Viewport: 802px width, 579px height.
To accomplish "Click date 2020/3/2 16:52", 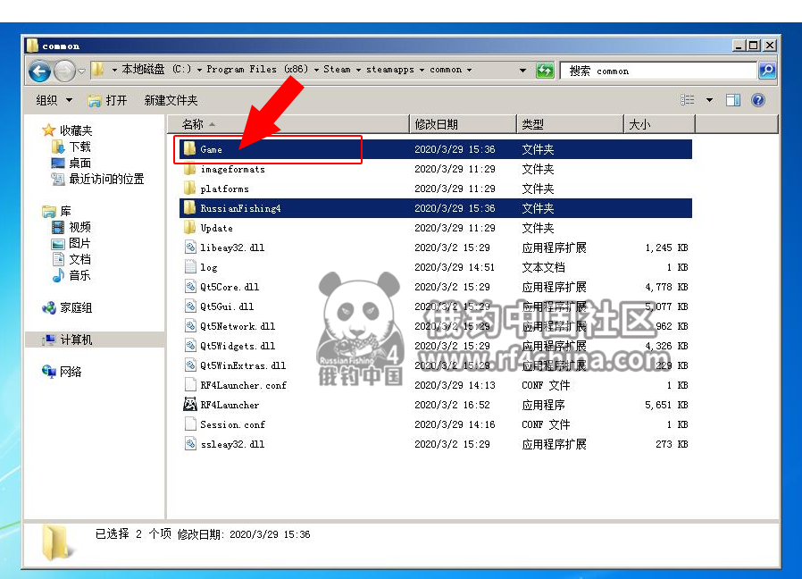I will pyautogui.click(x=452, y=405).
